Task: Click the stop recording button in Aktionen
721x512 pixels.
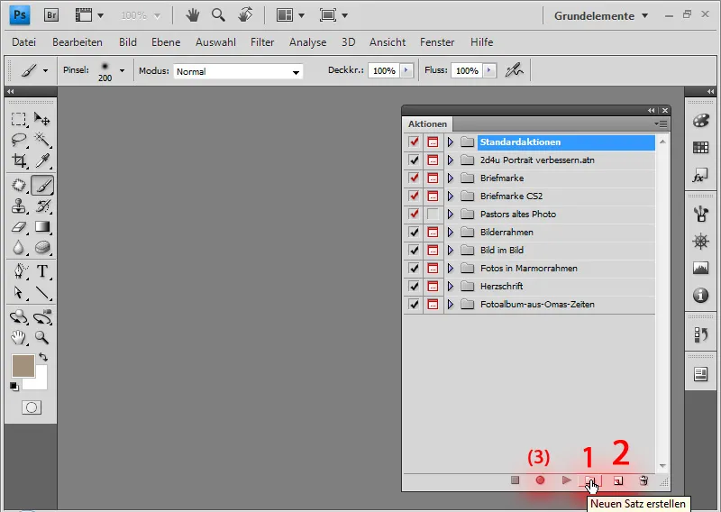Action: pyautogui.click(x=515, y=480)
